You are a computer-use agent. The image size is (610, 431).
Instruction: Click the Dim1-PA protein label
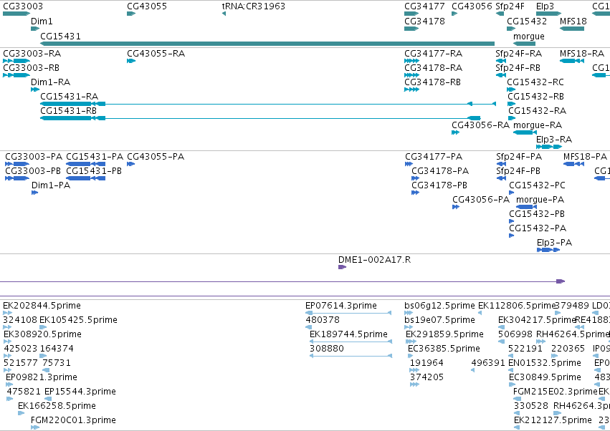pos(51,185)
